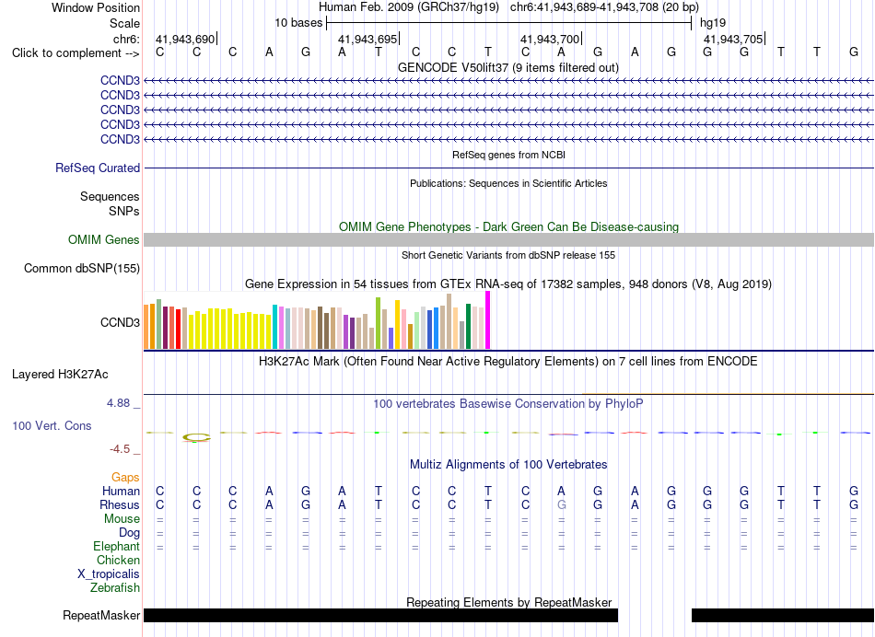Open the RefSeq Curated track label
Image resolution: width=875 pixels, height=637 pixels.
click(x=98, y=168)
